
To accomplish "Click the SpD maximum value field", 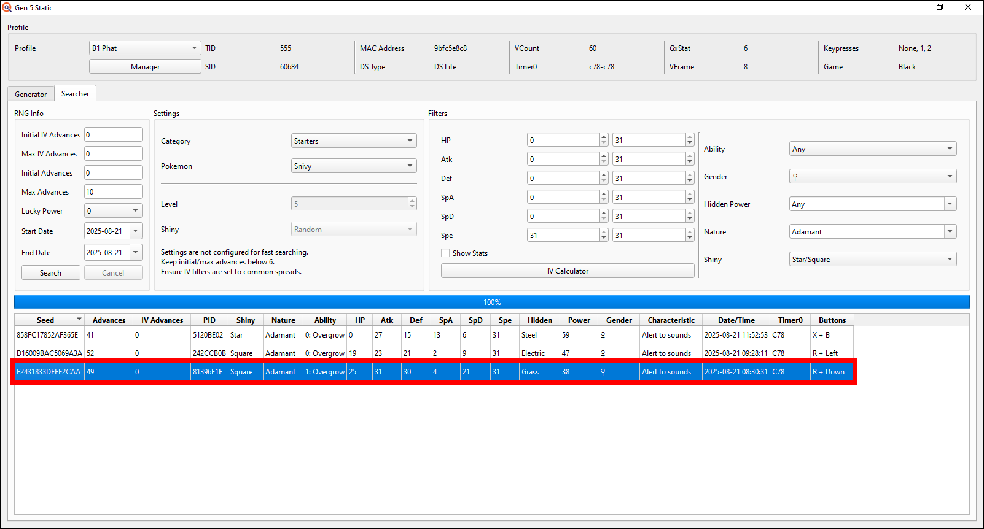I will pos(648,216).
